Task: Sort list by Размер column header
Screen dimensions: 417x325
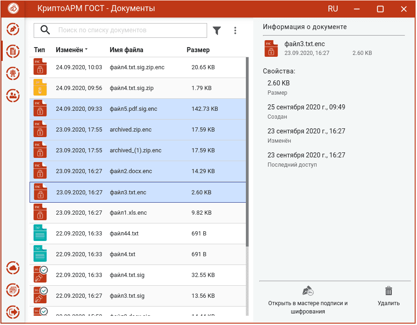Action: point(198,50)
